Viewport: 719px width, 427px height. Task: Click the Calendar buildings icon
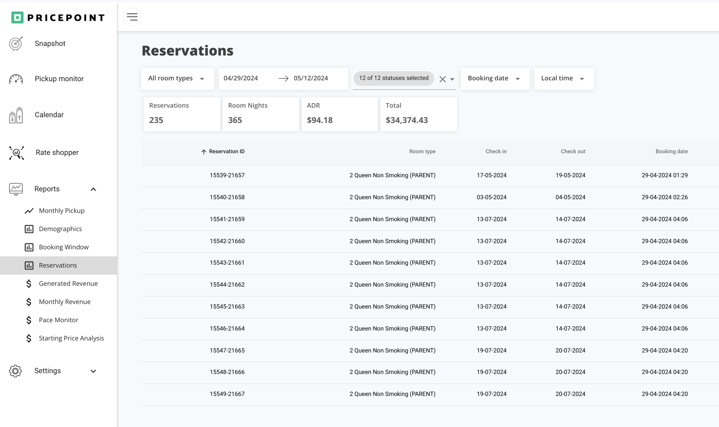(16, 115)
